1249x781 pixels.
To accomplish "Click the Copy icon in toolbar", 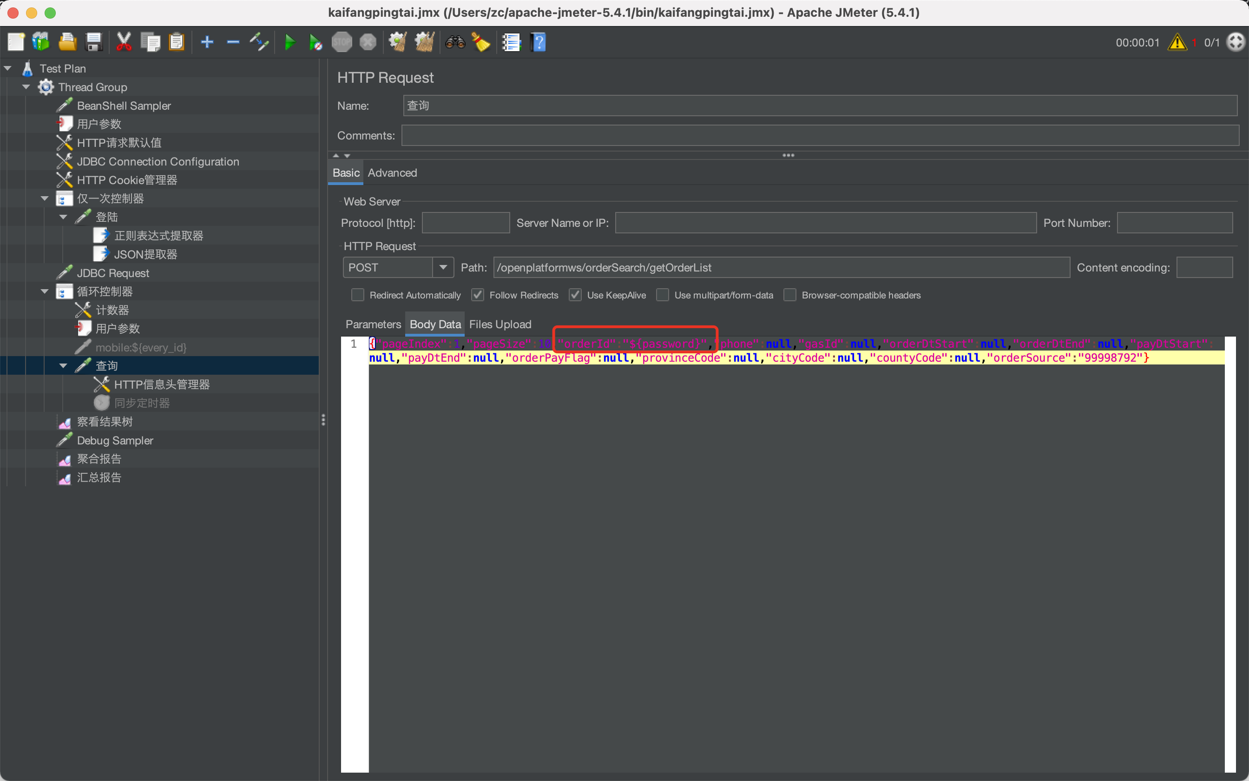I will [x=151, y=42].
